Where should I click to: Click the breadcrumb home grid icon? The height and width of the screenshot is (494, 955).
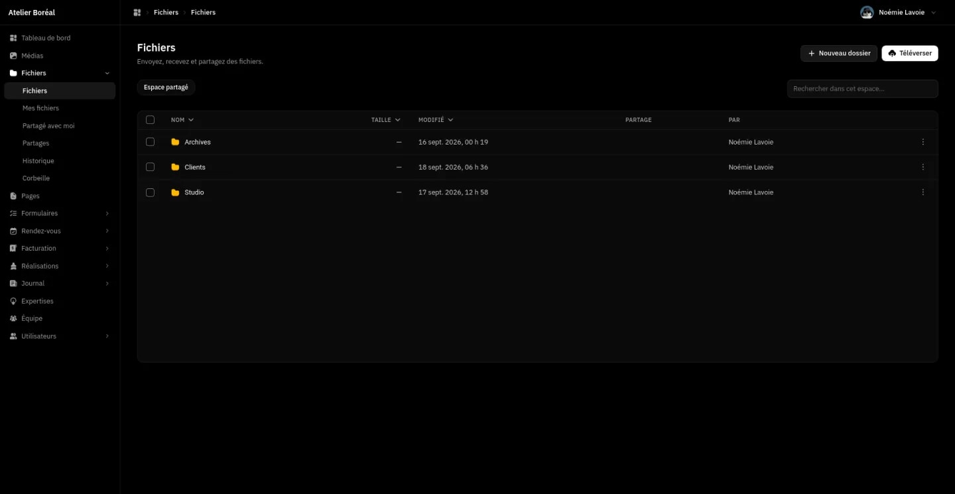point(137,13)
